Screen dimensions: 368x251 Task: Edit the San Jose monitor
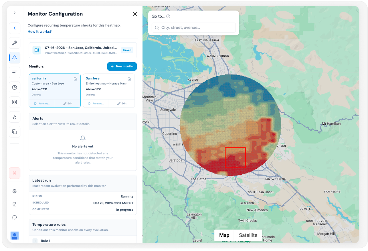[x=122, y=103]
